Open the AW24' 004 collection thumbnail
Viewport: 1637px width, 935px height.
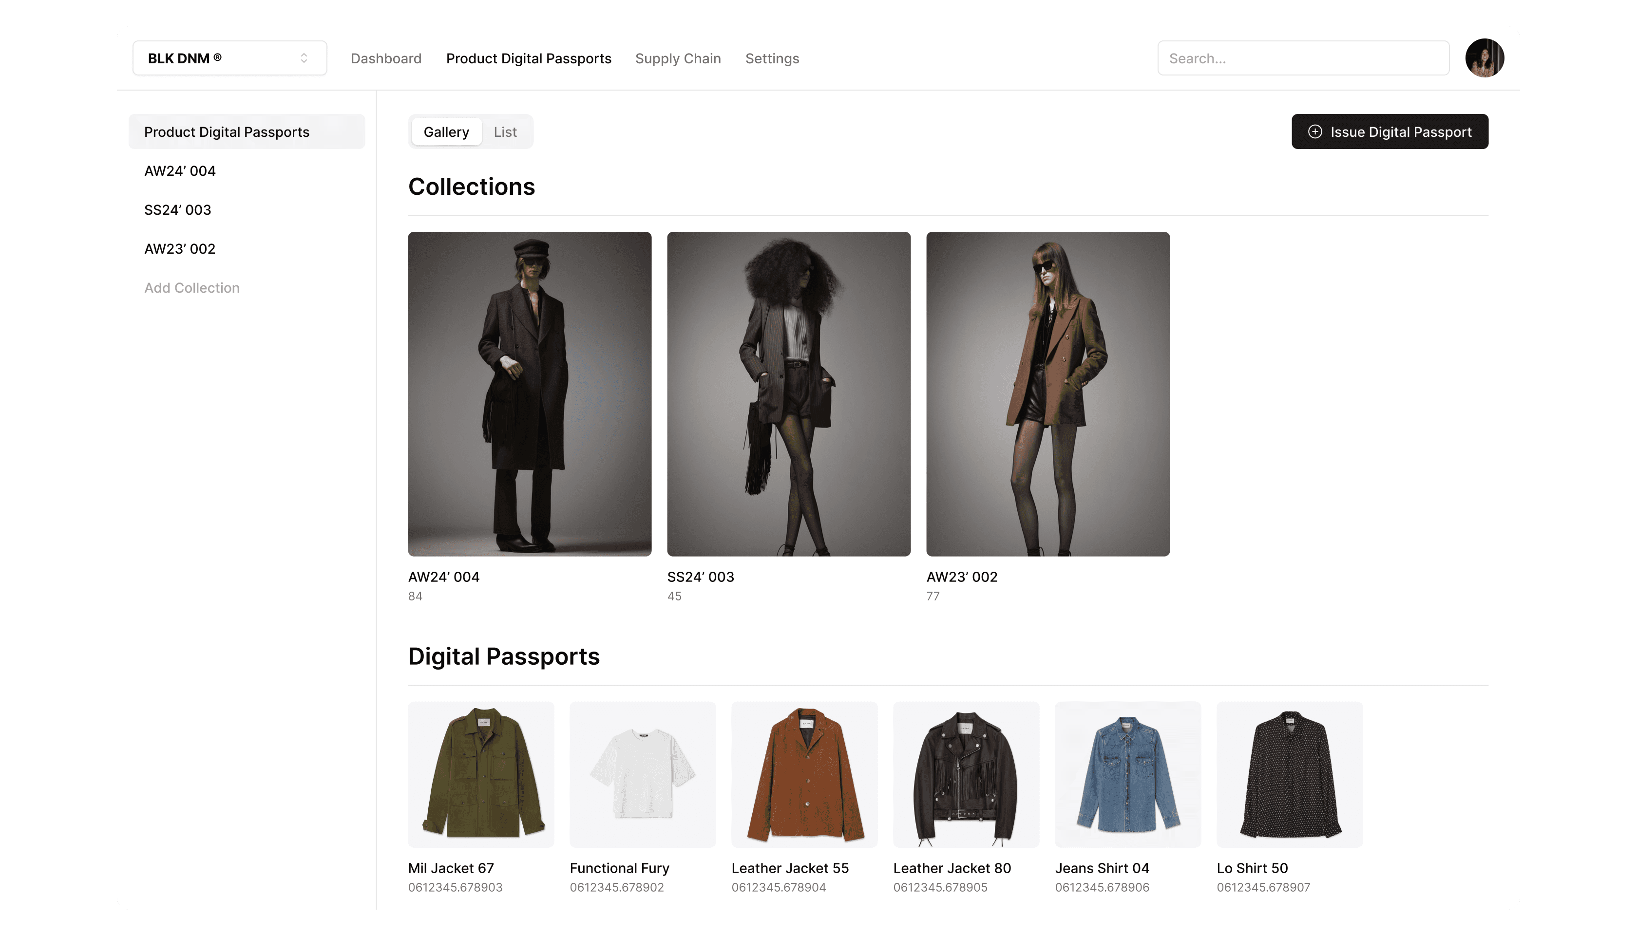530,393
